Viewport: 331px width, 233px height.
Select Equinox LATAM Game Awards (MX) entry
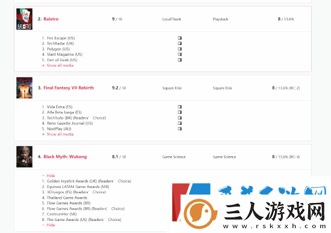click(78, 187)
